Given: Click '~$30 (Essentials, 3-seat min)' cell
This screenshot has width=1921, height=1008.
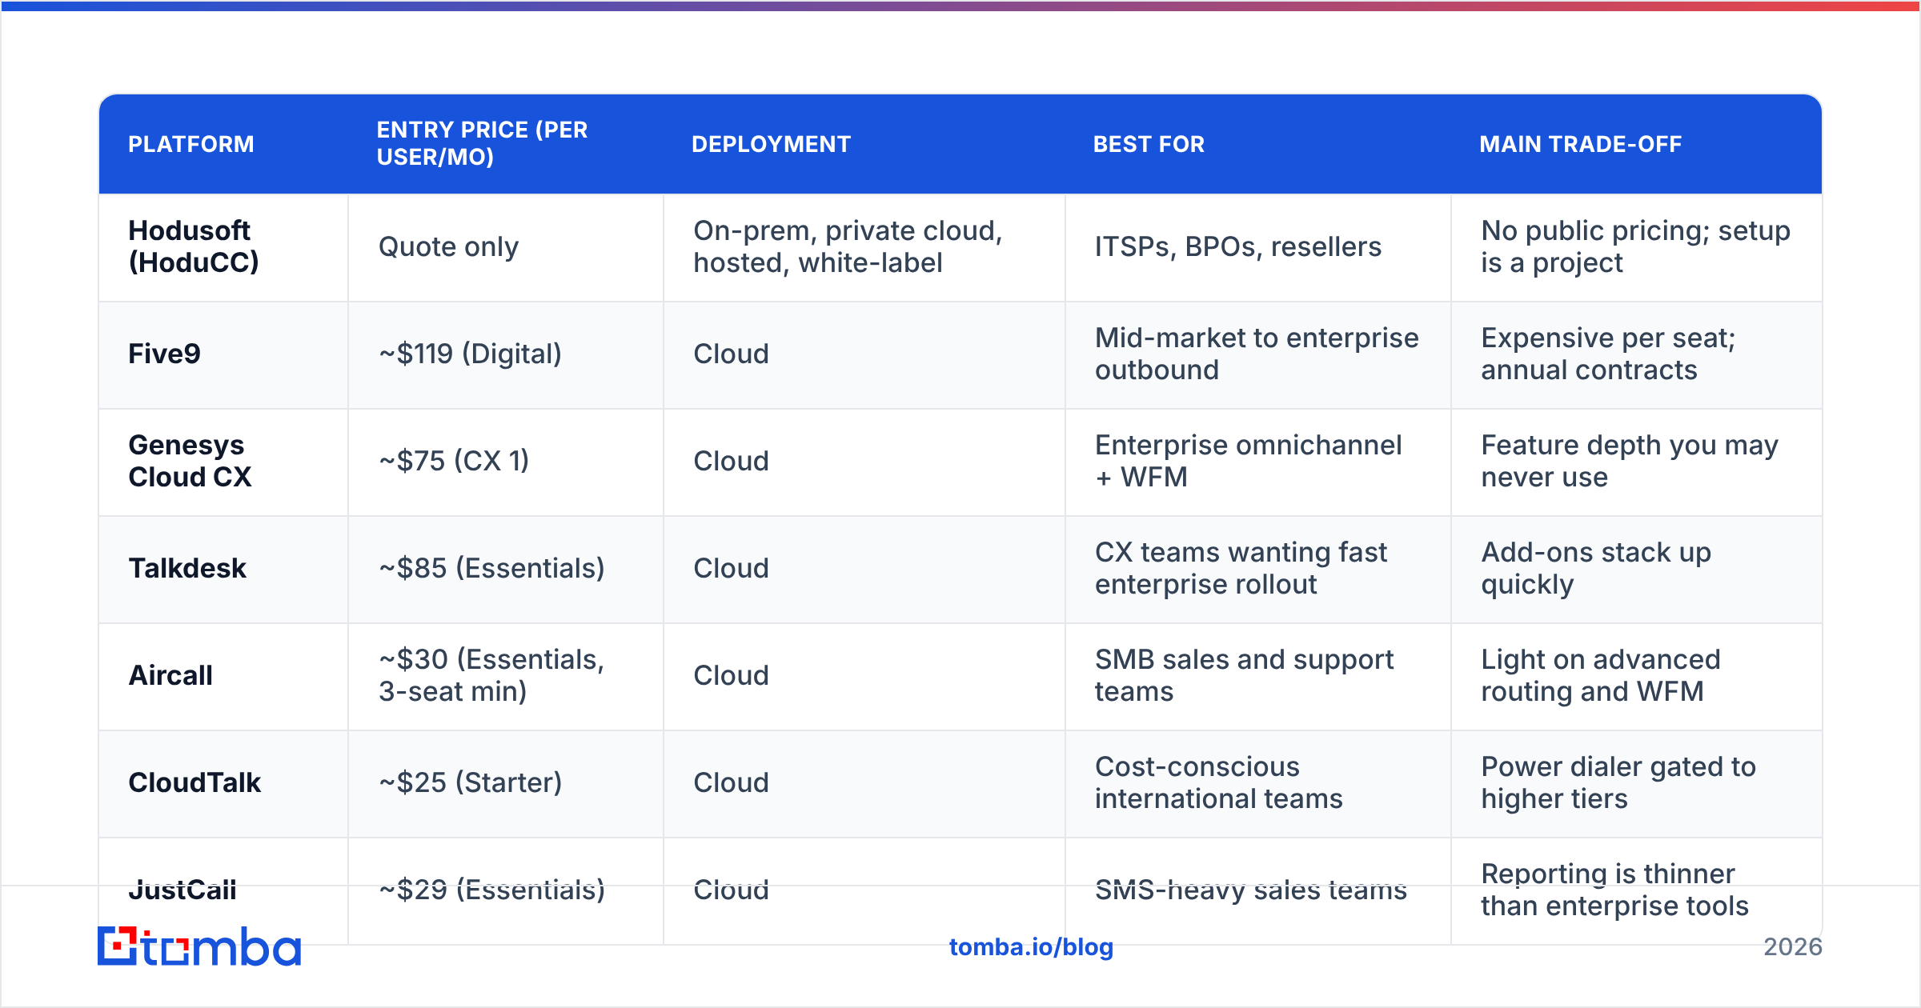Looking at the screenshot, I should [x=506, y=677].
